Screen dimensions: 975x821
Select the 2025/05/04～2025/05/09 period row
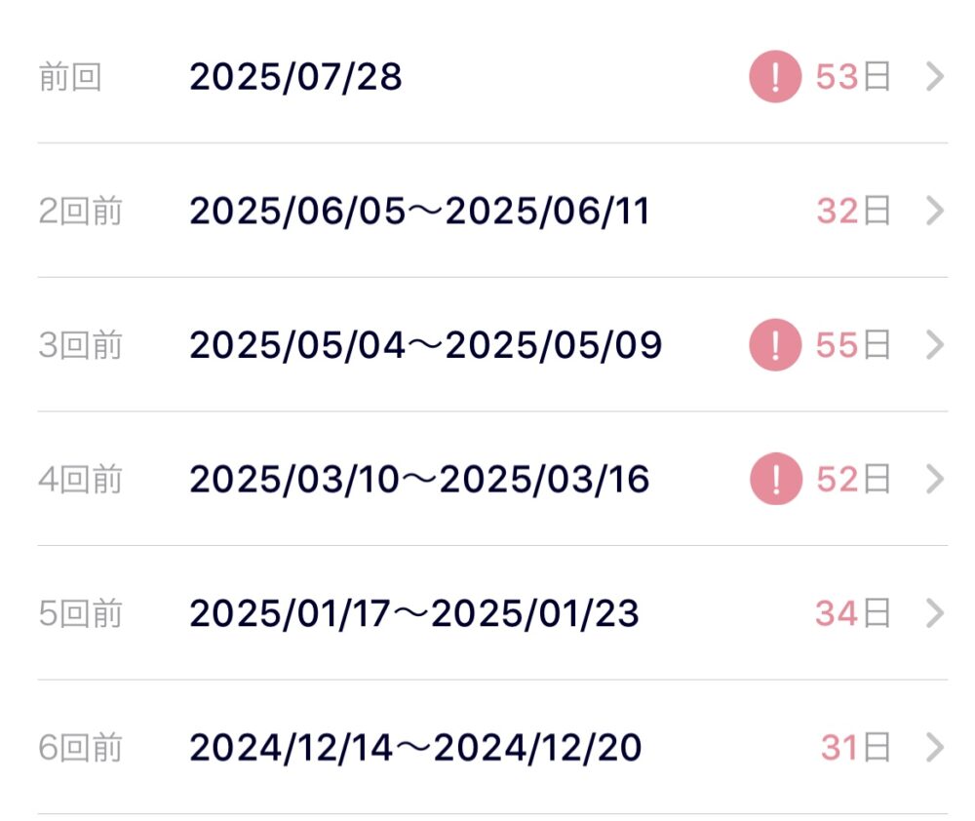tap(492, 344)
